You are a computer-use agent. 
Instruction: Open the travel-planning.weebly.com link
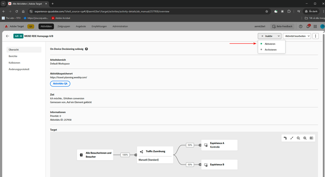click(68, 77)
